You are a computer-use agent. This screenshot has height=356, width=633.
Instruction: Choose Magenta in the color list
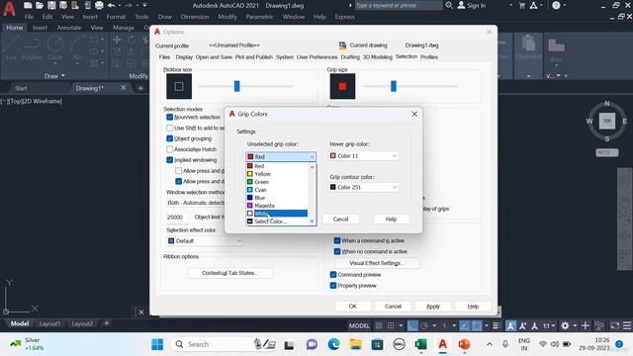coord(277,206)
